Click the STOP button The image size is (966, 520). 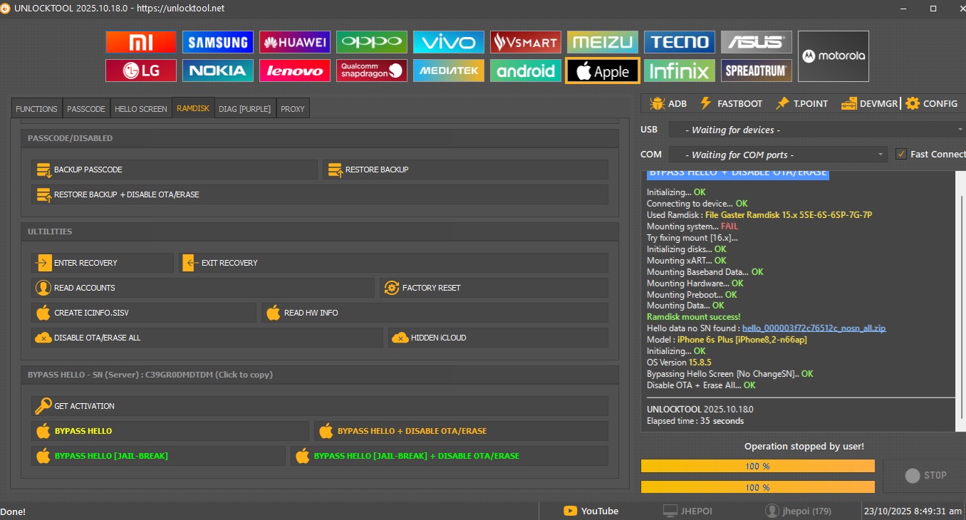pos(925,475)
